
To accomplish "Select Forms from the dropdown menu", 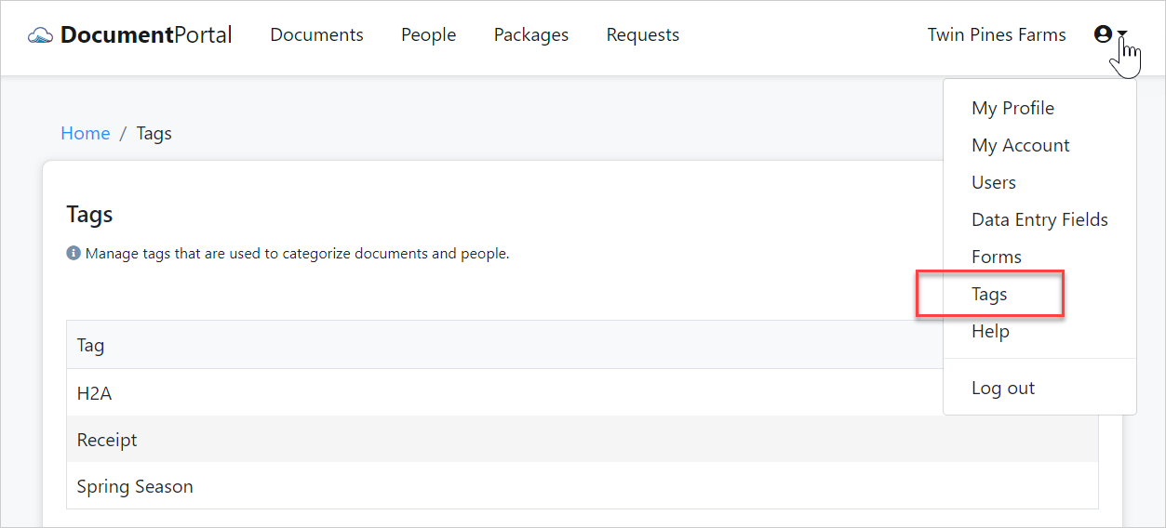I will pos(996,257).
